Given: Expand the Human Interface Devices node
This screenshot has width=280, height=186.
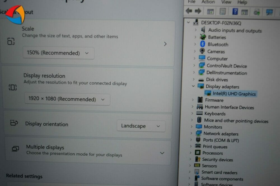Looking at the screenshot, I should pyautogui.click(x=192, y=107).
